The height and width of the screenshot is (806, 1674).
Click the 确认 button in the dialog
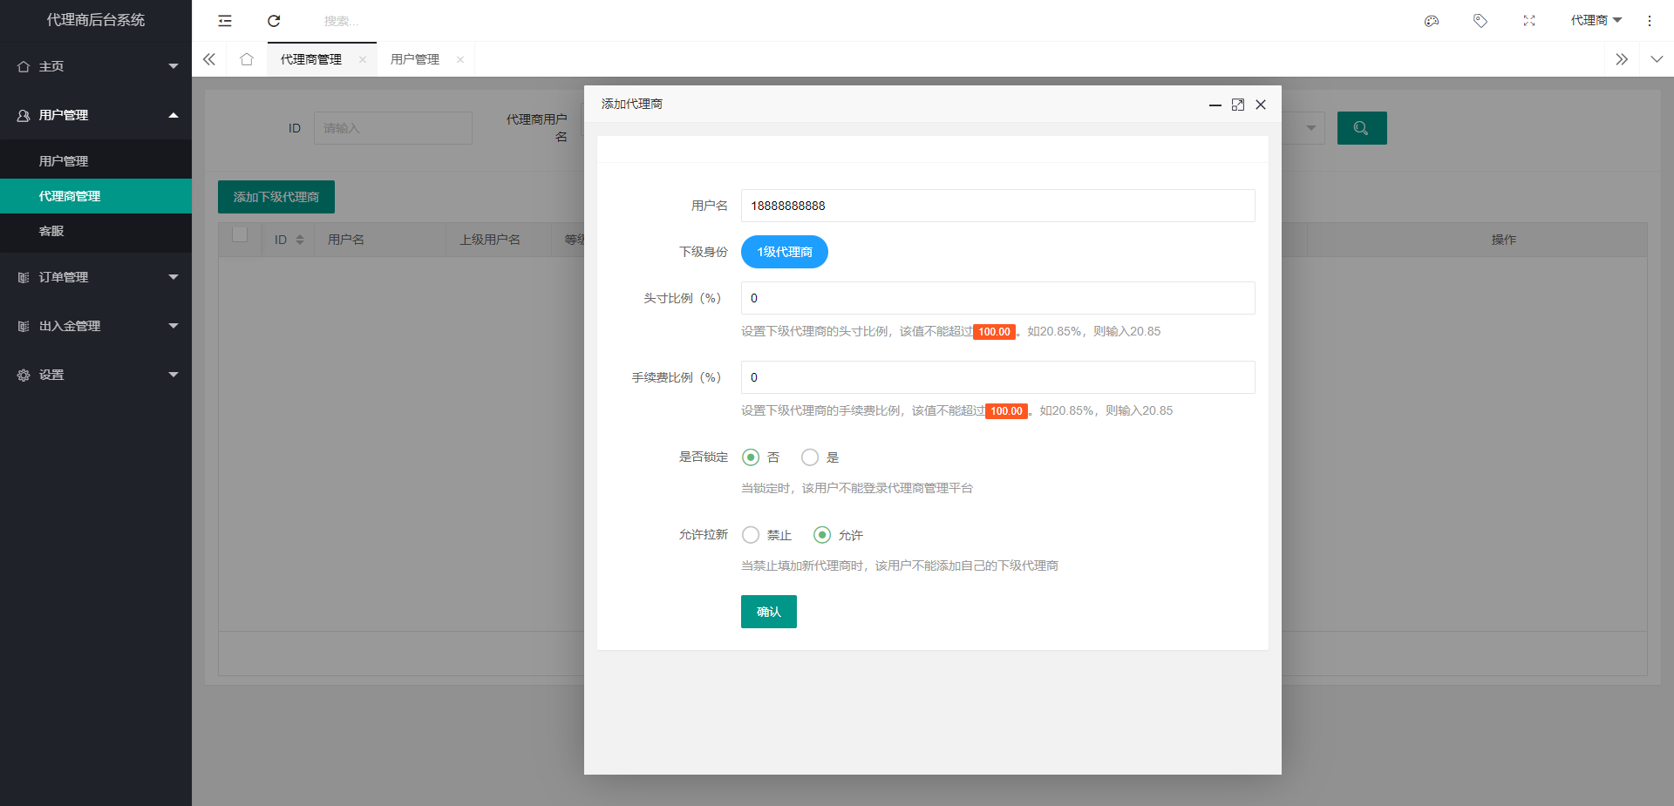768,612
